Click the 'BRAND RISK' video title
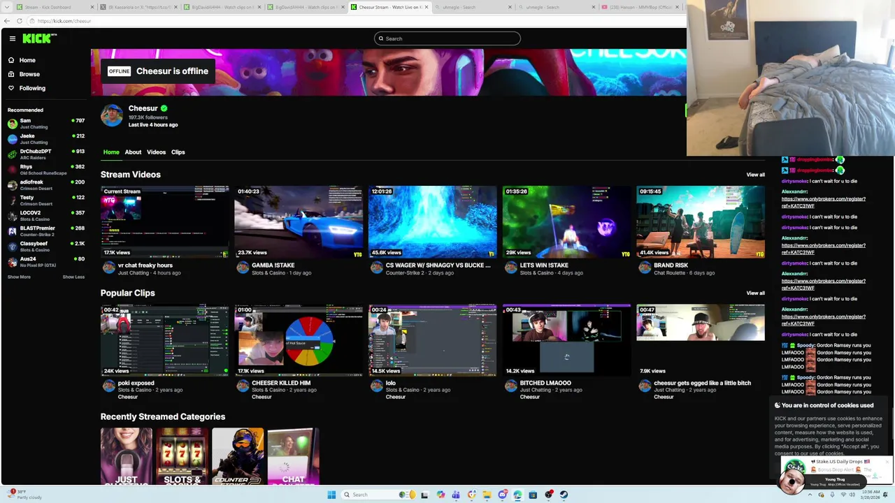This screenshot has width=895, height=503. pos(671,265)
